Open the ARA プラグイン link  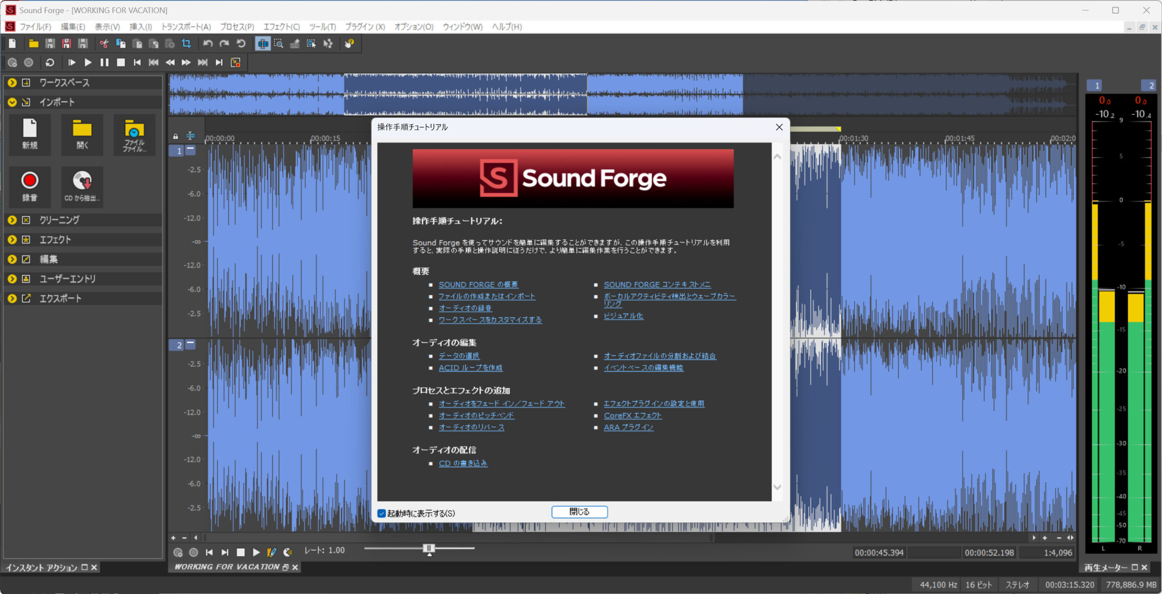tap(628, 427)
